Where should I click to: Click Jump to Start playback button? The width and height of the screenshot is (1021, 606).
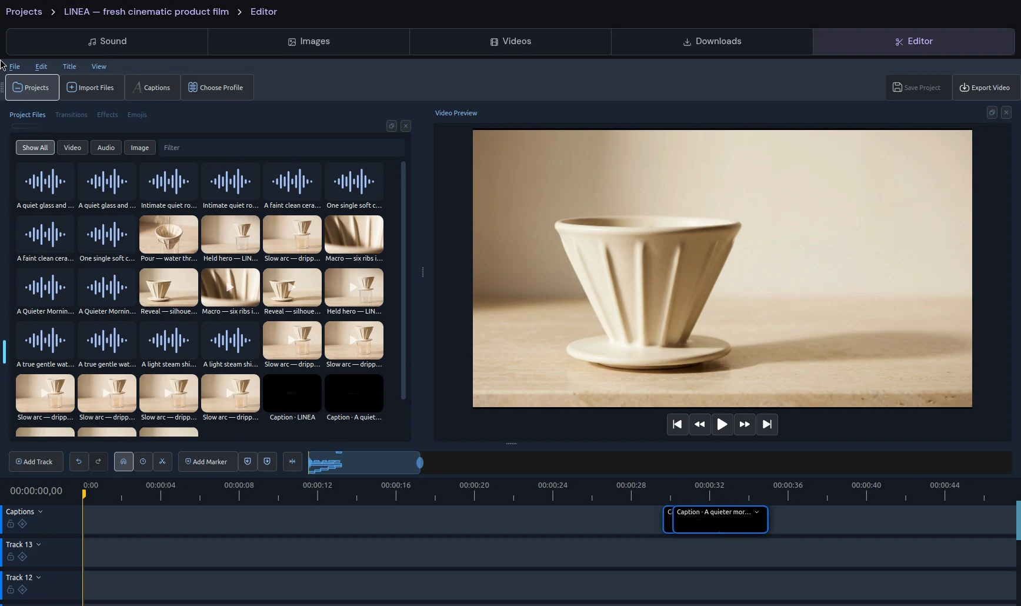(678, 424)
